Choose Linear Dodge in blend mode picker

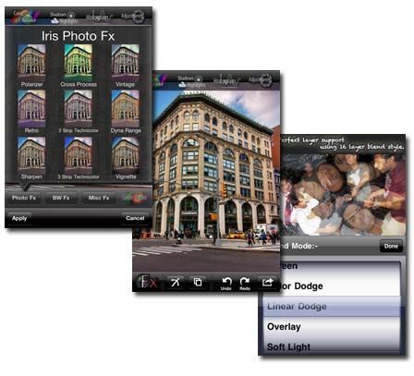[332, 307]
